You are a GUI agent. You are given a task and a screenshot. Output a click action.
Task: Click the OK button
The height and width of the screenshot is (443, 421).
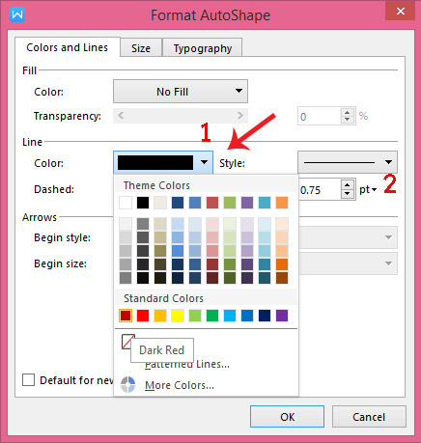pyautogui.click(x=287, y=417)
